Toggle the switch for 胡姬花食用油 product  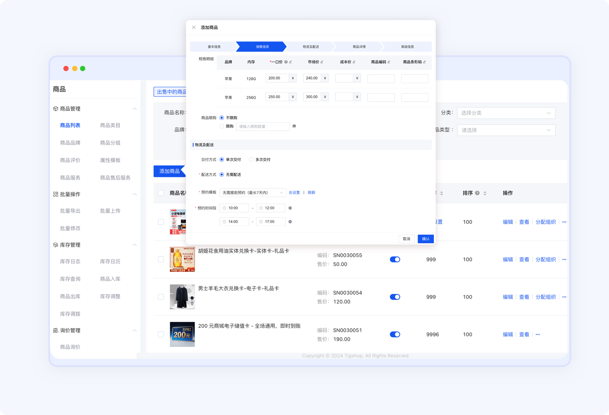(x=395, y=260)
